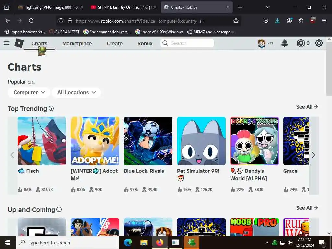
Task: Open the extensions puzzle icon
Action: click(x=301, y=21)
